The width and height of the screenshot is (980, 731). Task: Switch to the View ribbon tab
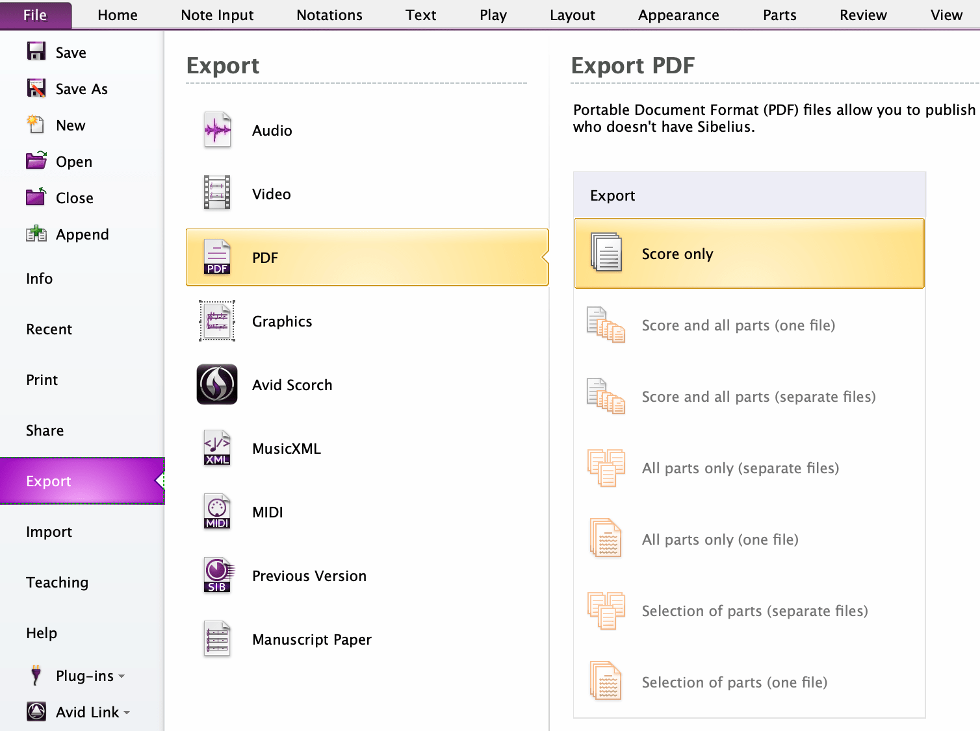tap(946, 15)
